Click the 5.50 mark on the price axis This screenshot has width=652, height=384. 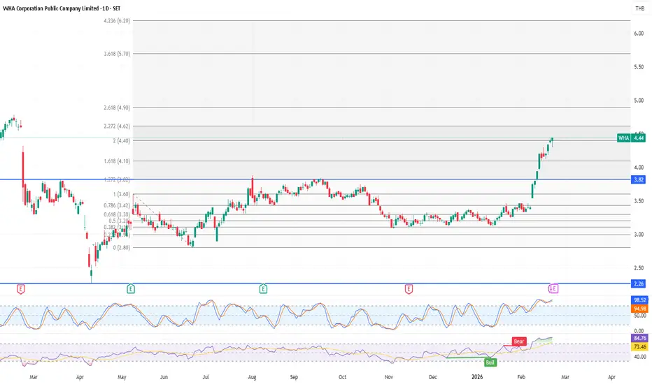tap(639, 67)
